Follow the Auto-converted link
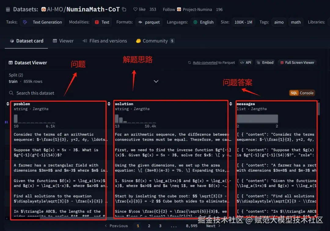 pyautogui.click(x=205, y=63)
